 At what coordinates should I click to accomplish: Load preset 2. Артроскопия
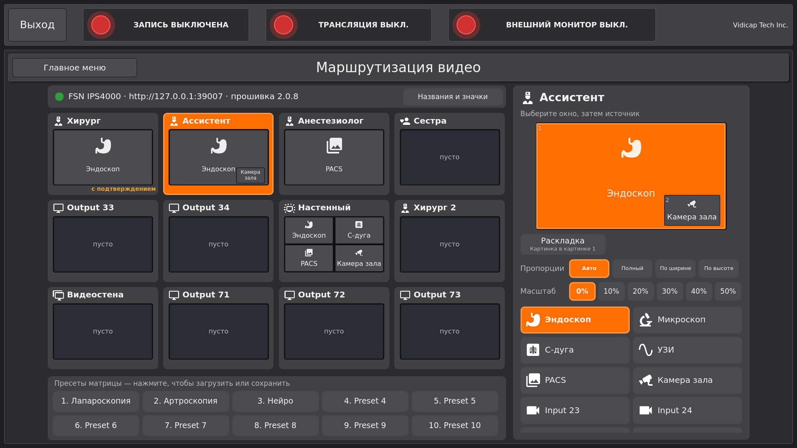186,401
